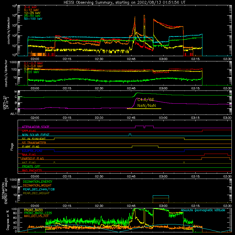
Task: Select the BAD_PACKETS flag label
Action: (x=32, y=170)
